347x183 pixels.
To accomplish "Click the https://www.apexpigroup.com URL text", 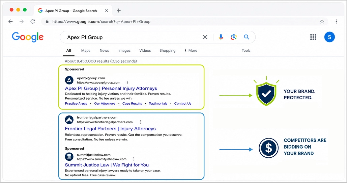I will 98,82.
